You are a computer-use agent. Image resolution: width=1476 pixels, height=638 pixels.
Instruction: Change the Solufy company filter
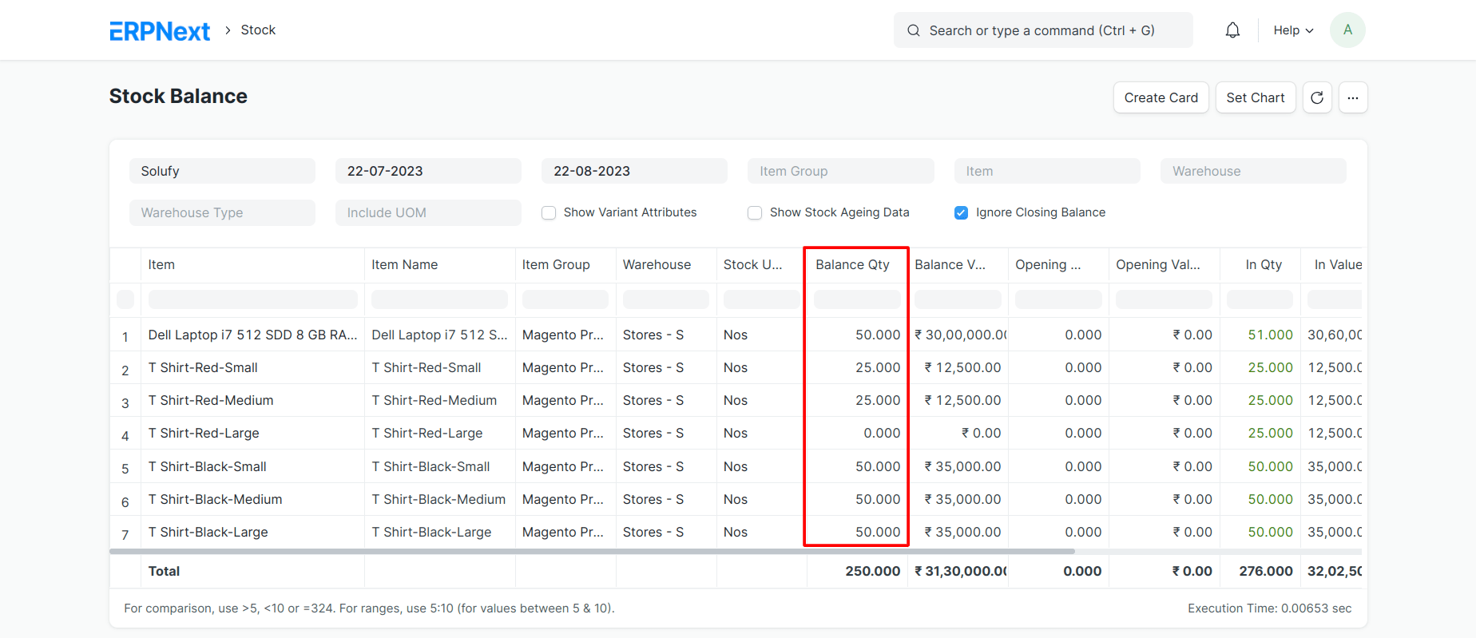pos(222,171)
